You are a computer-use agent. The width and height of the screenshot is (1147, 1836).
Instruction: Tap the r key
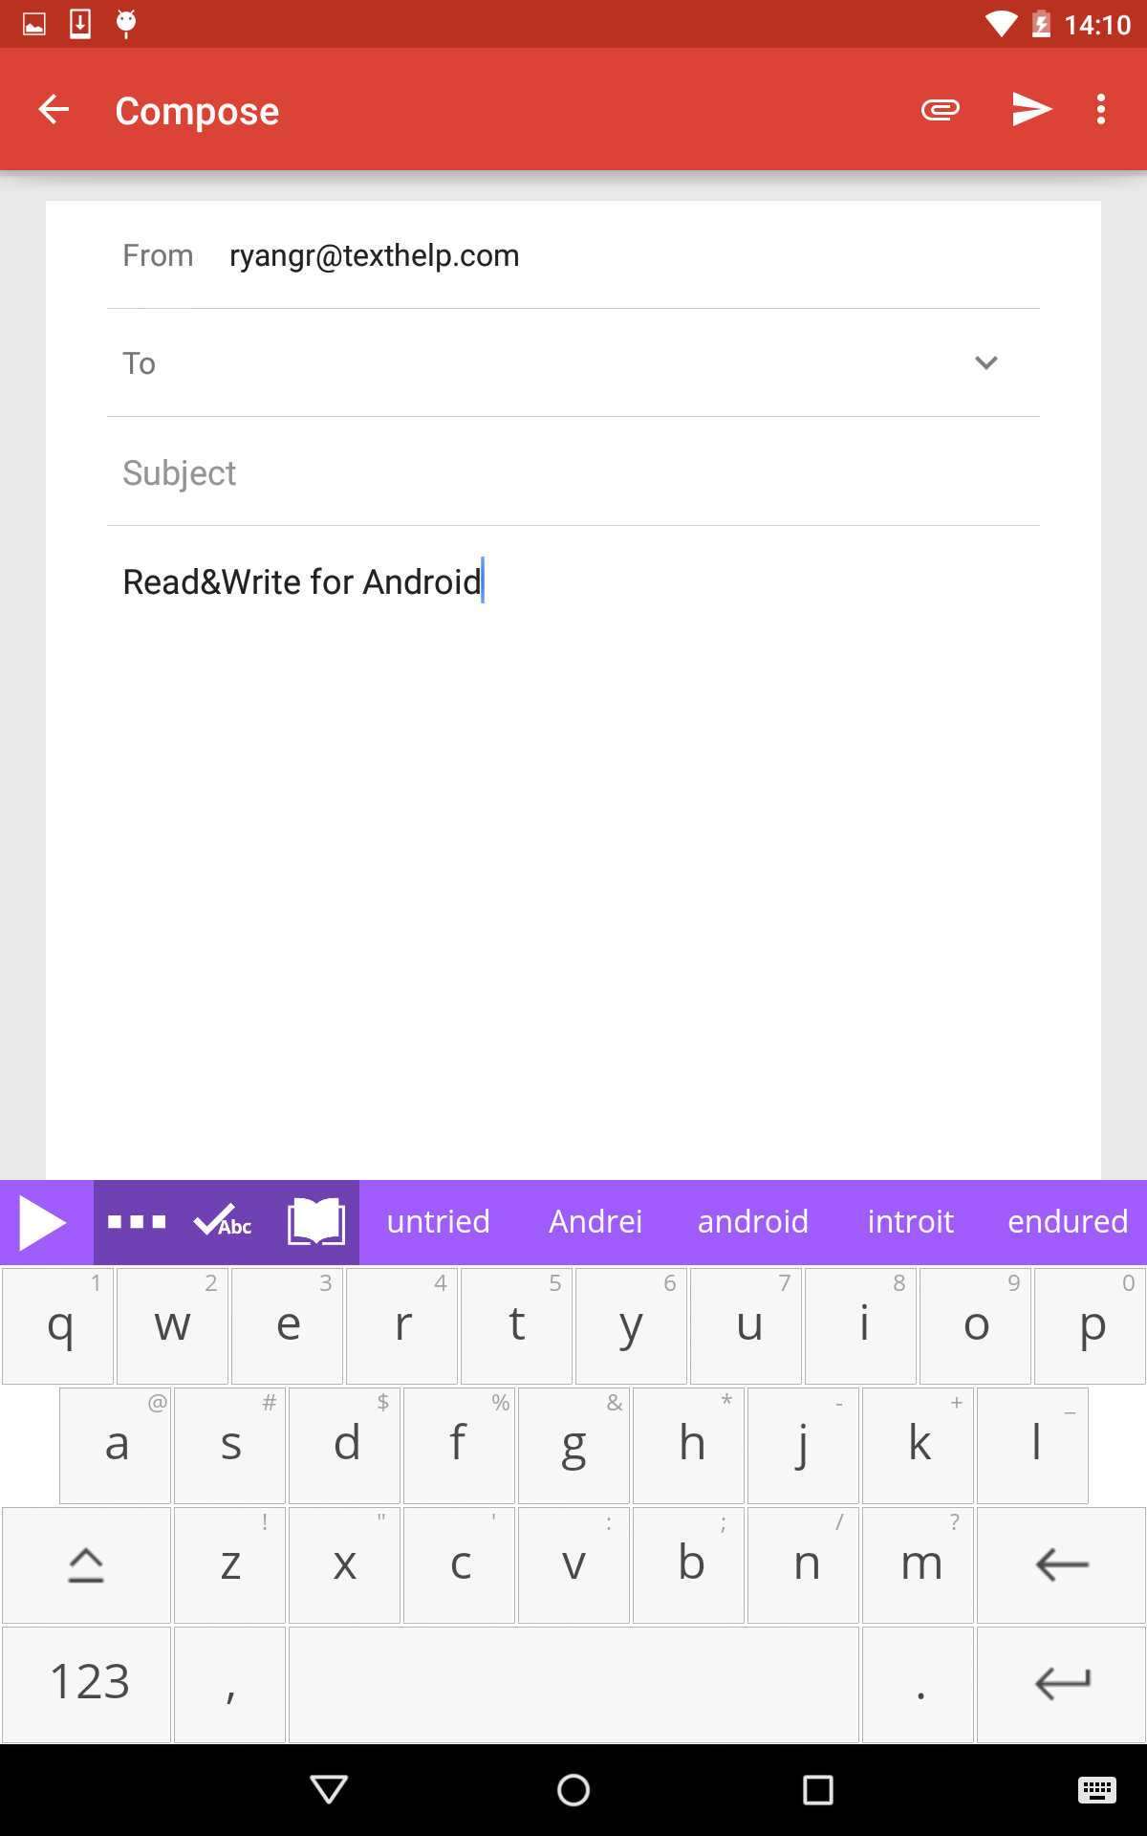pos(401,1325)
